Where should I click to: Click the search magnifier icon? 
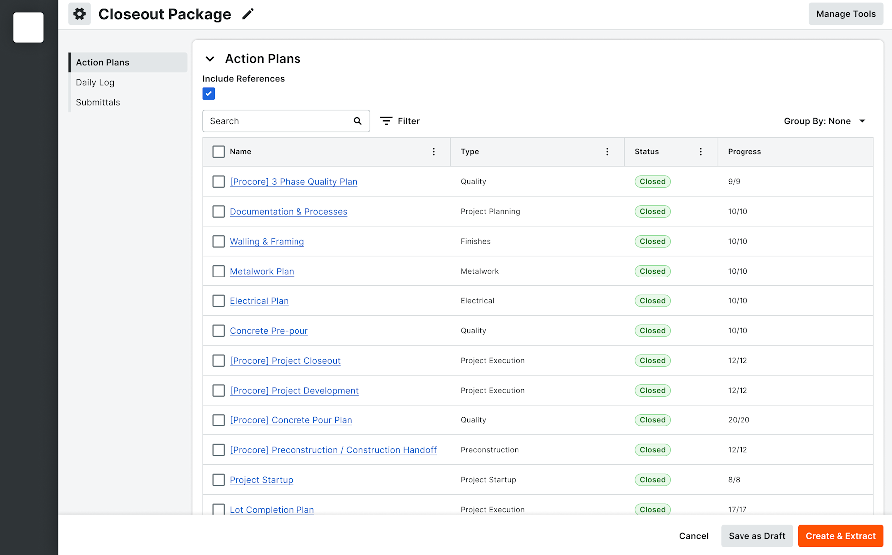tap(358, 121)
